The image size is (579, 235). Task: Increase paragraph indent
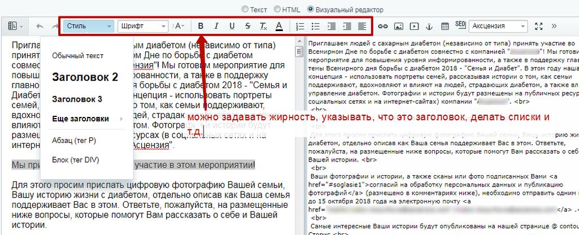click(x=331, y=26)
